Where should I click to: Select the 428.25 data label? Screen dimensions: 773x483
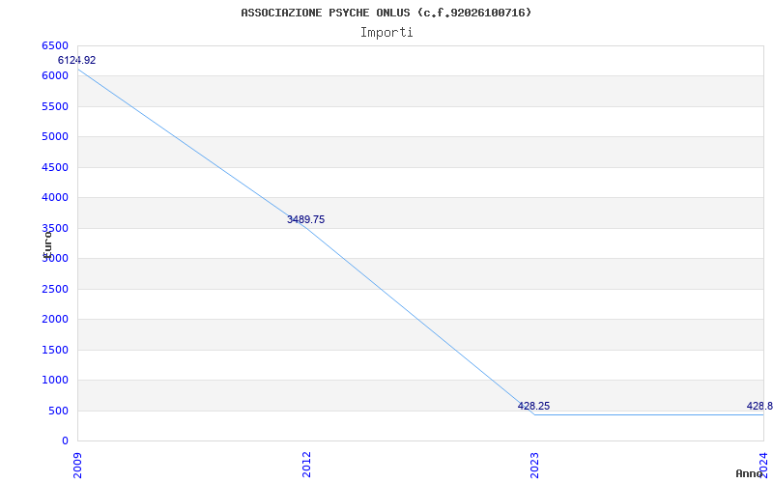pyautogui.click(x=533, y=406)
